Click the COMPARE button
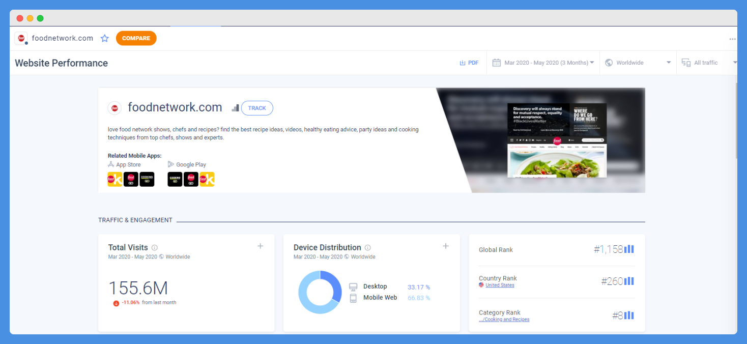This screenshot has width=747, height=344. tap(136, 38)
